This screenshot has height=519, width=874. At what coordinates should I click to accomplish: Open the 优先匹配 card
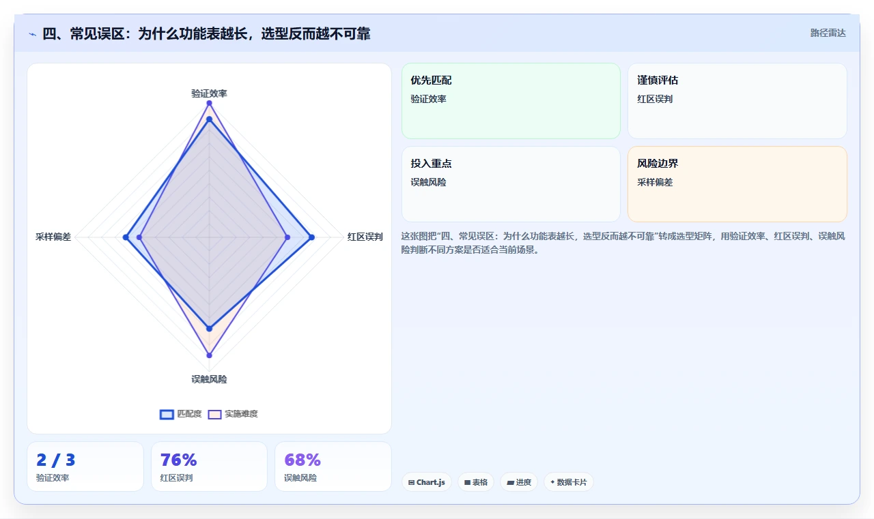[511, 101]
